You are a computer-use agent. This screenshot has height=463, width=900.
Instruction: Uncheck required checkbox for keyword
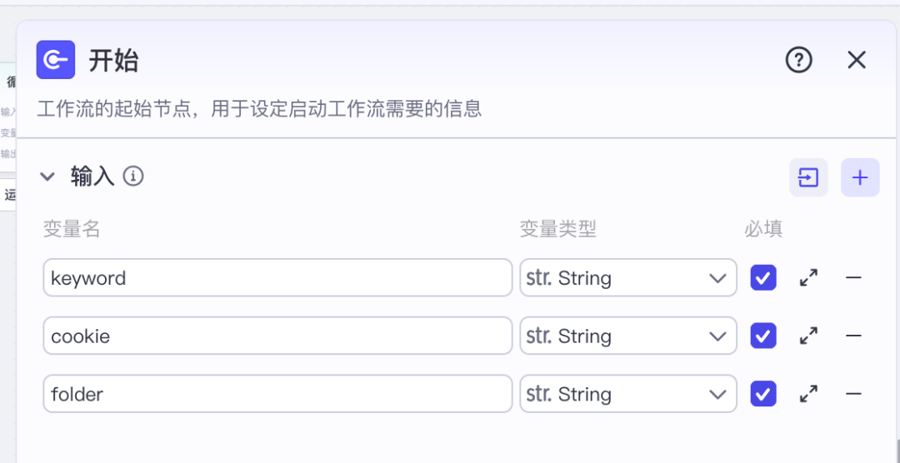(763, 278)
